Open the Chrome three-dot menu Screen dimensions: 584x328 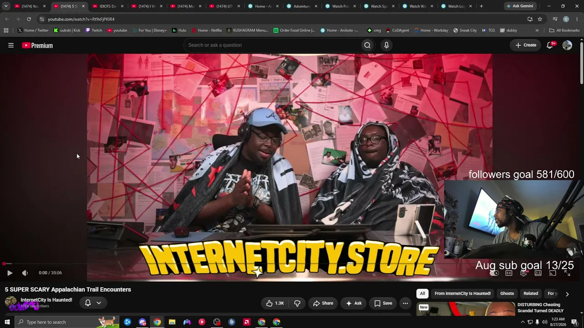[577, 19]
